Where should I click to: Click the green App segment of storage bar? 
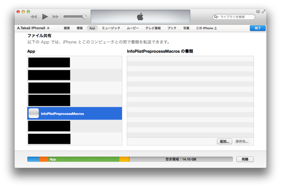(84, 159)
